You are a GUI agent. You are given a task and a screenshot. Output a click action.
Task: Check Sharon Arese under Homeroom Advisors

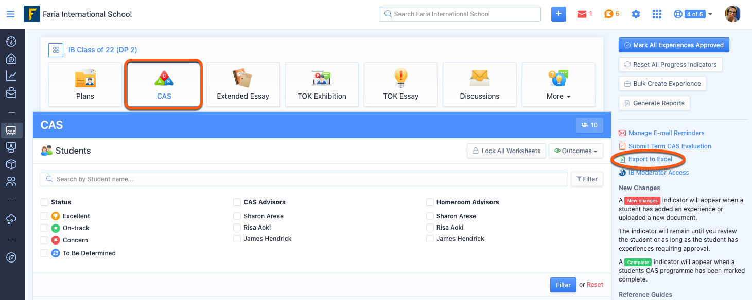[x=430, y=216]
